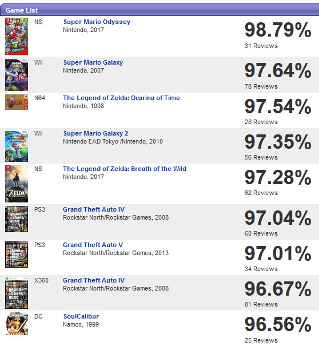Click the Xbox 360 Grand Theft Auto IV cover
The width and height of the screenshot is (319, 346).
17,293
